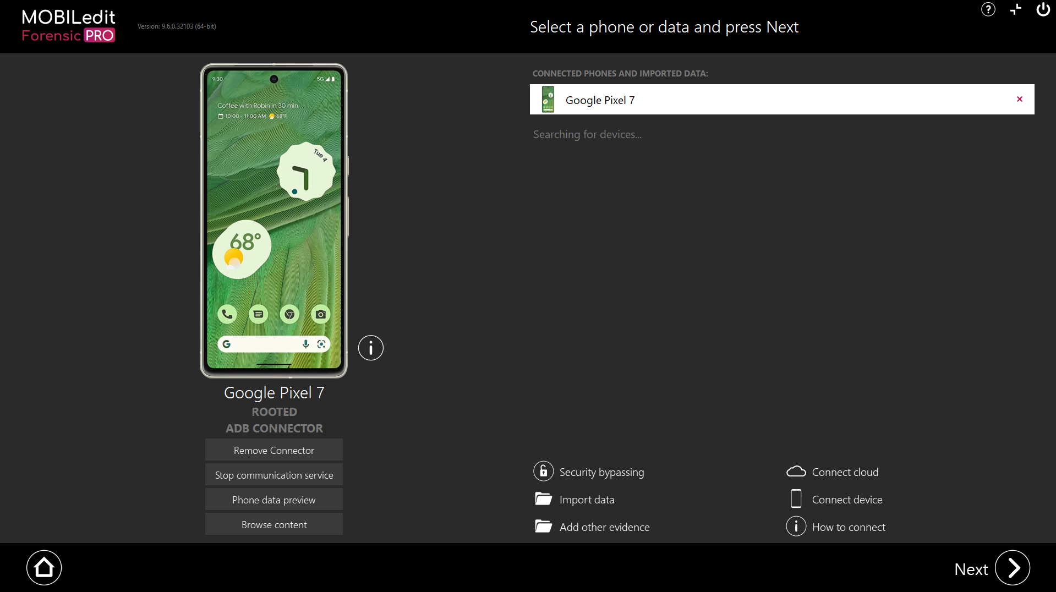The width and height of the screenshot is (1056, 592).
Task: Click the How to connect info icon
Action: point(796,527)
